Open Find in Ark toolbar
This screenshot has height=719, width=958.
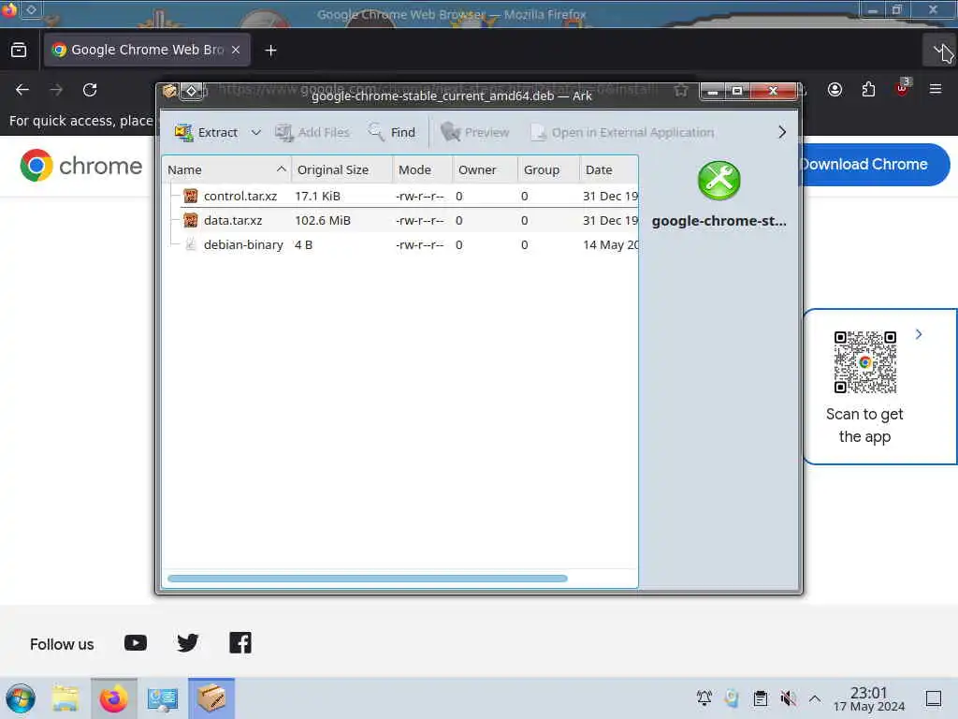pyautogui.click(x=392, y=132)
